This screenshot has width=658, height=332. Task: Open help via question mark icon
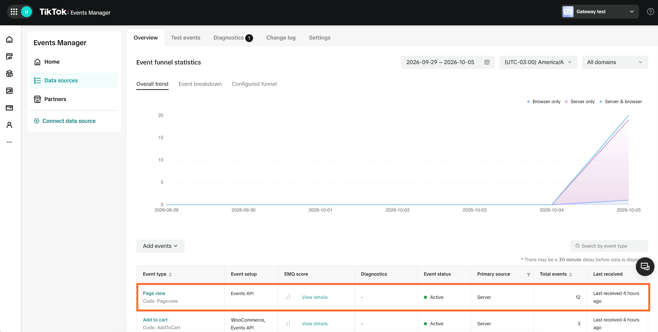[x=650, y=12]
